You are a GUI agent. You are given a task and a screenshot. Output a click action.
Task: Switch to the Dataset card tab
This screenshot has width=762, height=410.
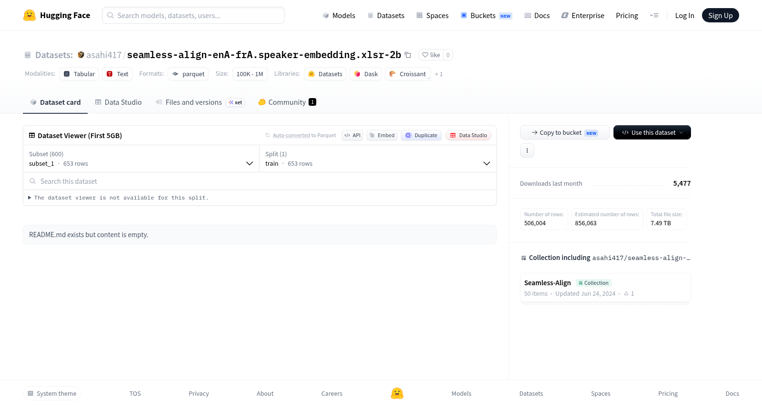[x=55, y=102]
